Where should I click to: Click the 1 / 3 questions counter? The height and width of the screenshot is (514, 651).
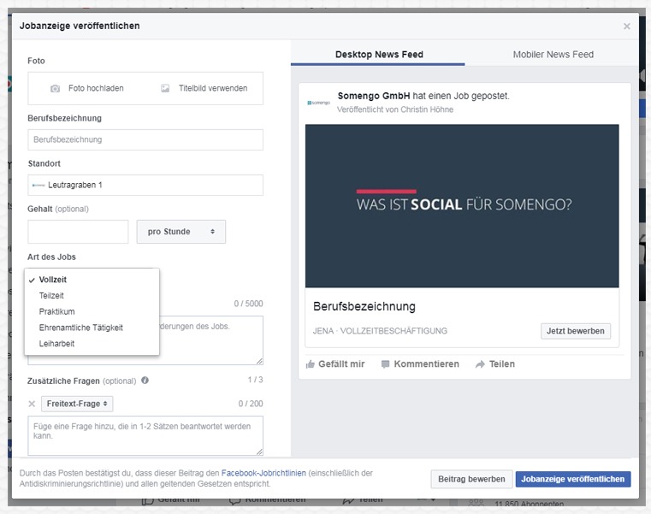coord(255,380)
